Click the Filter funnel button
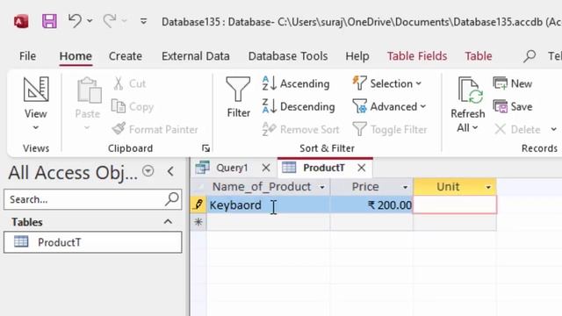Image resolution: width=562 pixels, height=316 pixels. tap(238, 97)
